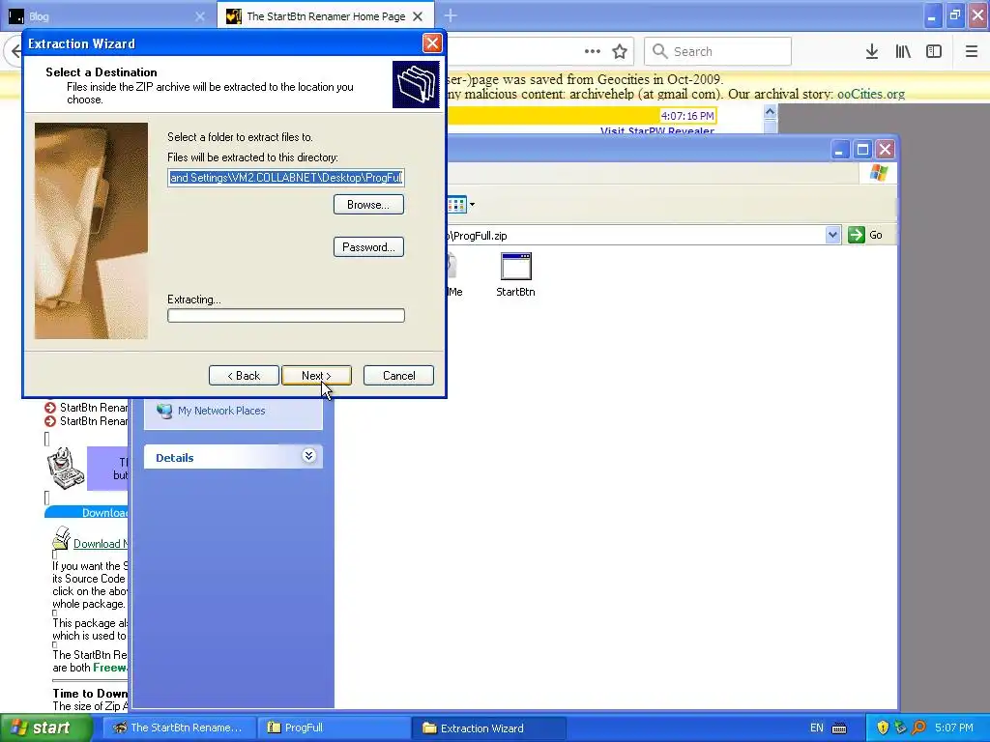Open Firefox downloads arrow icon
This screenshot has width=990, height=742.
point(871,51)
